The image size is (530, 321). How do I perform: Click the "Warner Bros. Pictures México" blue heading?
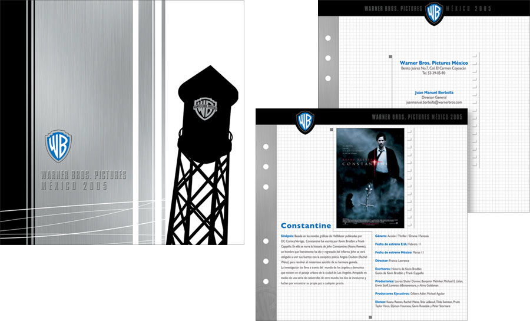pyautogui.click(x=433, y=63)
